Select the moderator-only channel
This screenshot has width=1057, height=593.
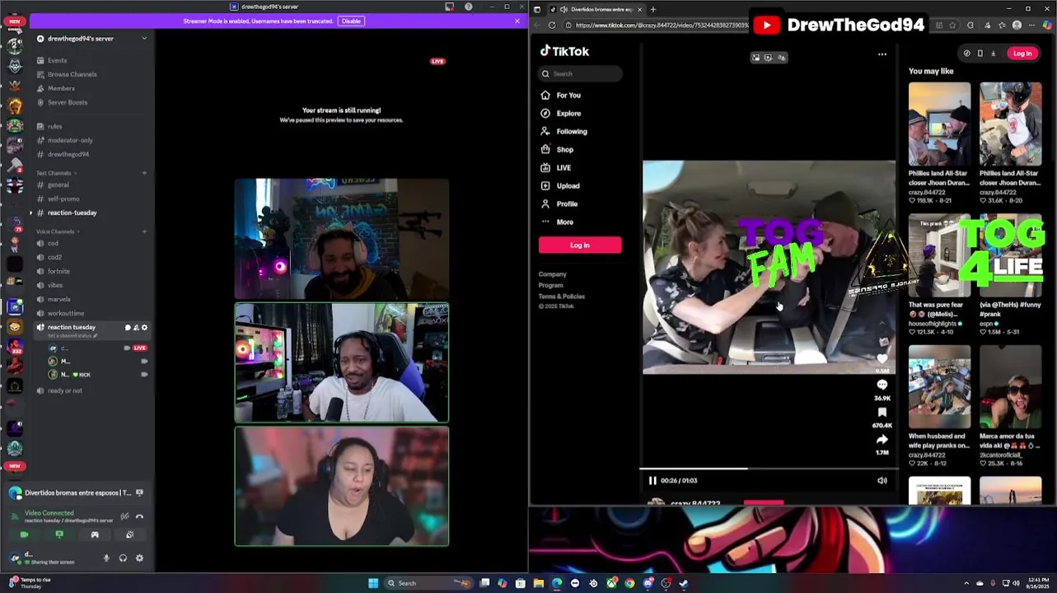[x=70, y=140]
